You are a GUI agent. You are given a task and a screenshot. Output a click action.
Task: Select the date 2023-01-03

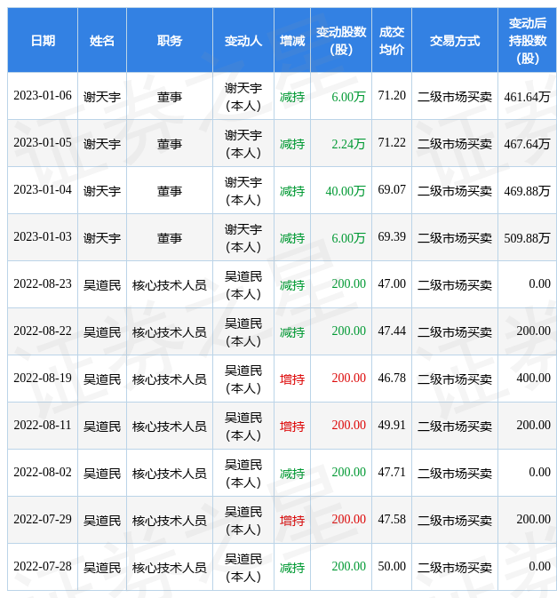(43, 237)
